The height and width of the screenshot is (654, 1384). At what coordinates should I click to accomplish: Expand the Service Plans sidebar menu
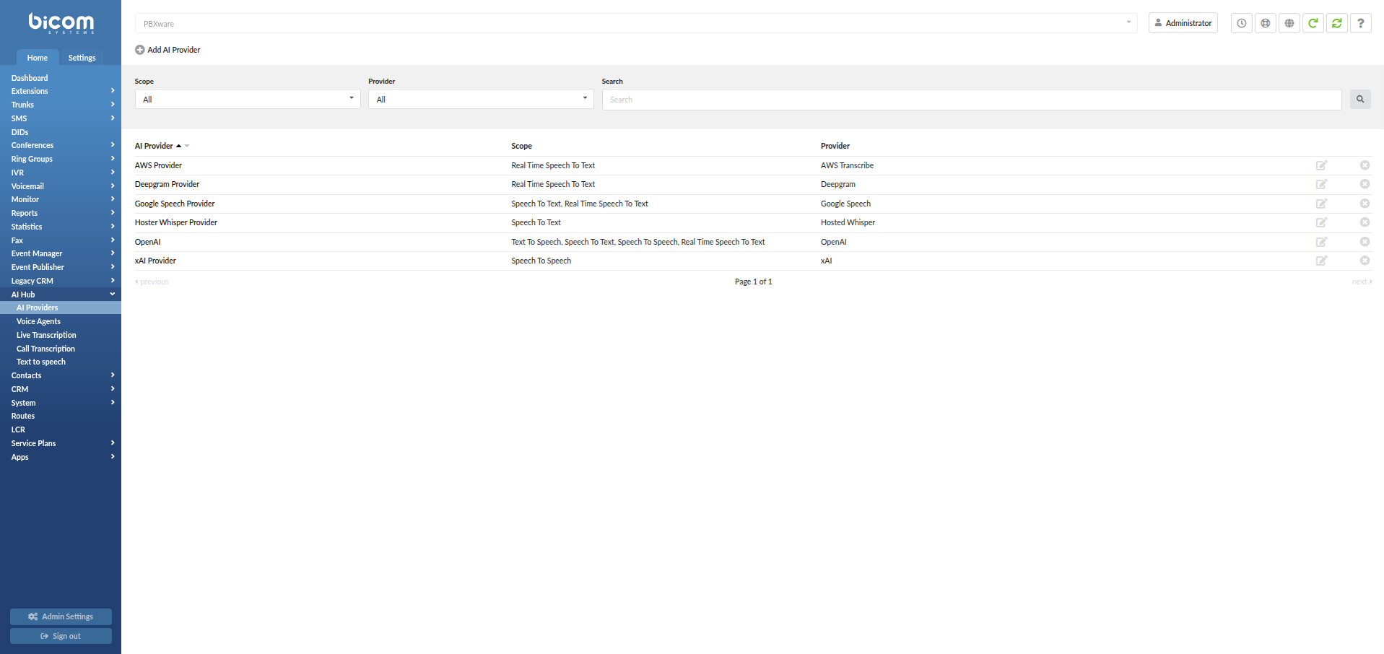(61, 443)
